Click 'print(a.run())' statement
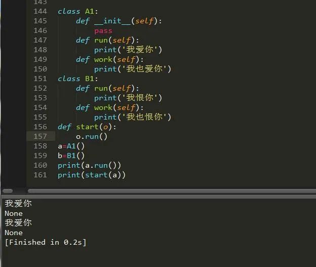The height and width of the screenshot is (267, 316). (89, 166)
